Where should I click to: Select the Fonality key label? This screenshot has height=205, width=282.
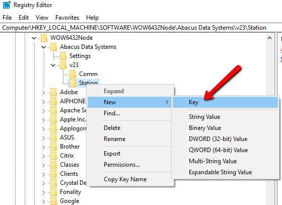click(70, 192)
